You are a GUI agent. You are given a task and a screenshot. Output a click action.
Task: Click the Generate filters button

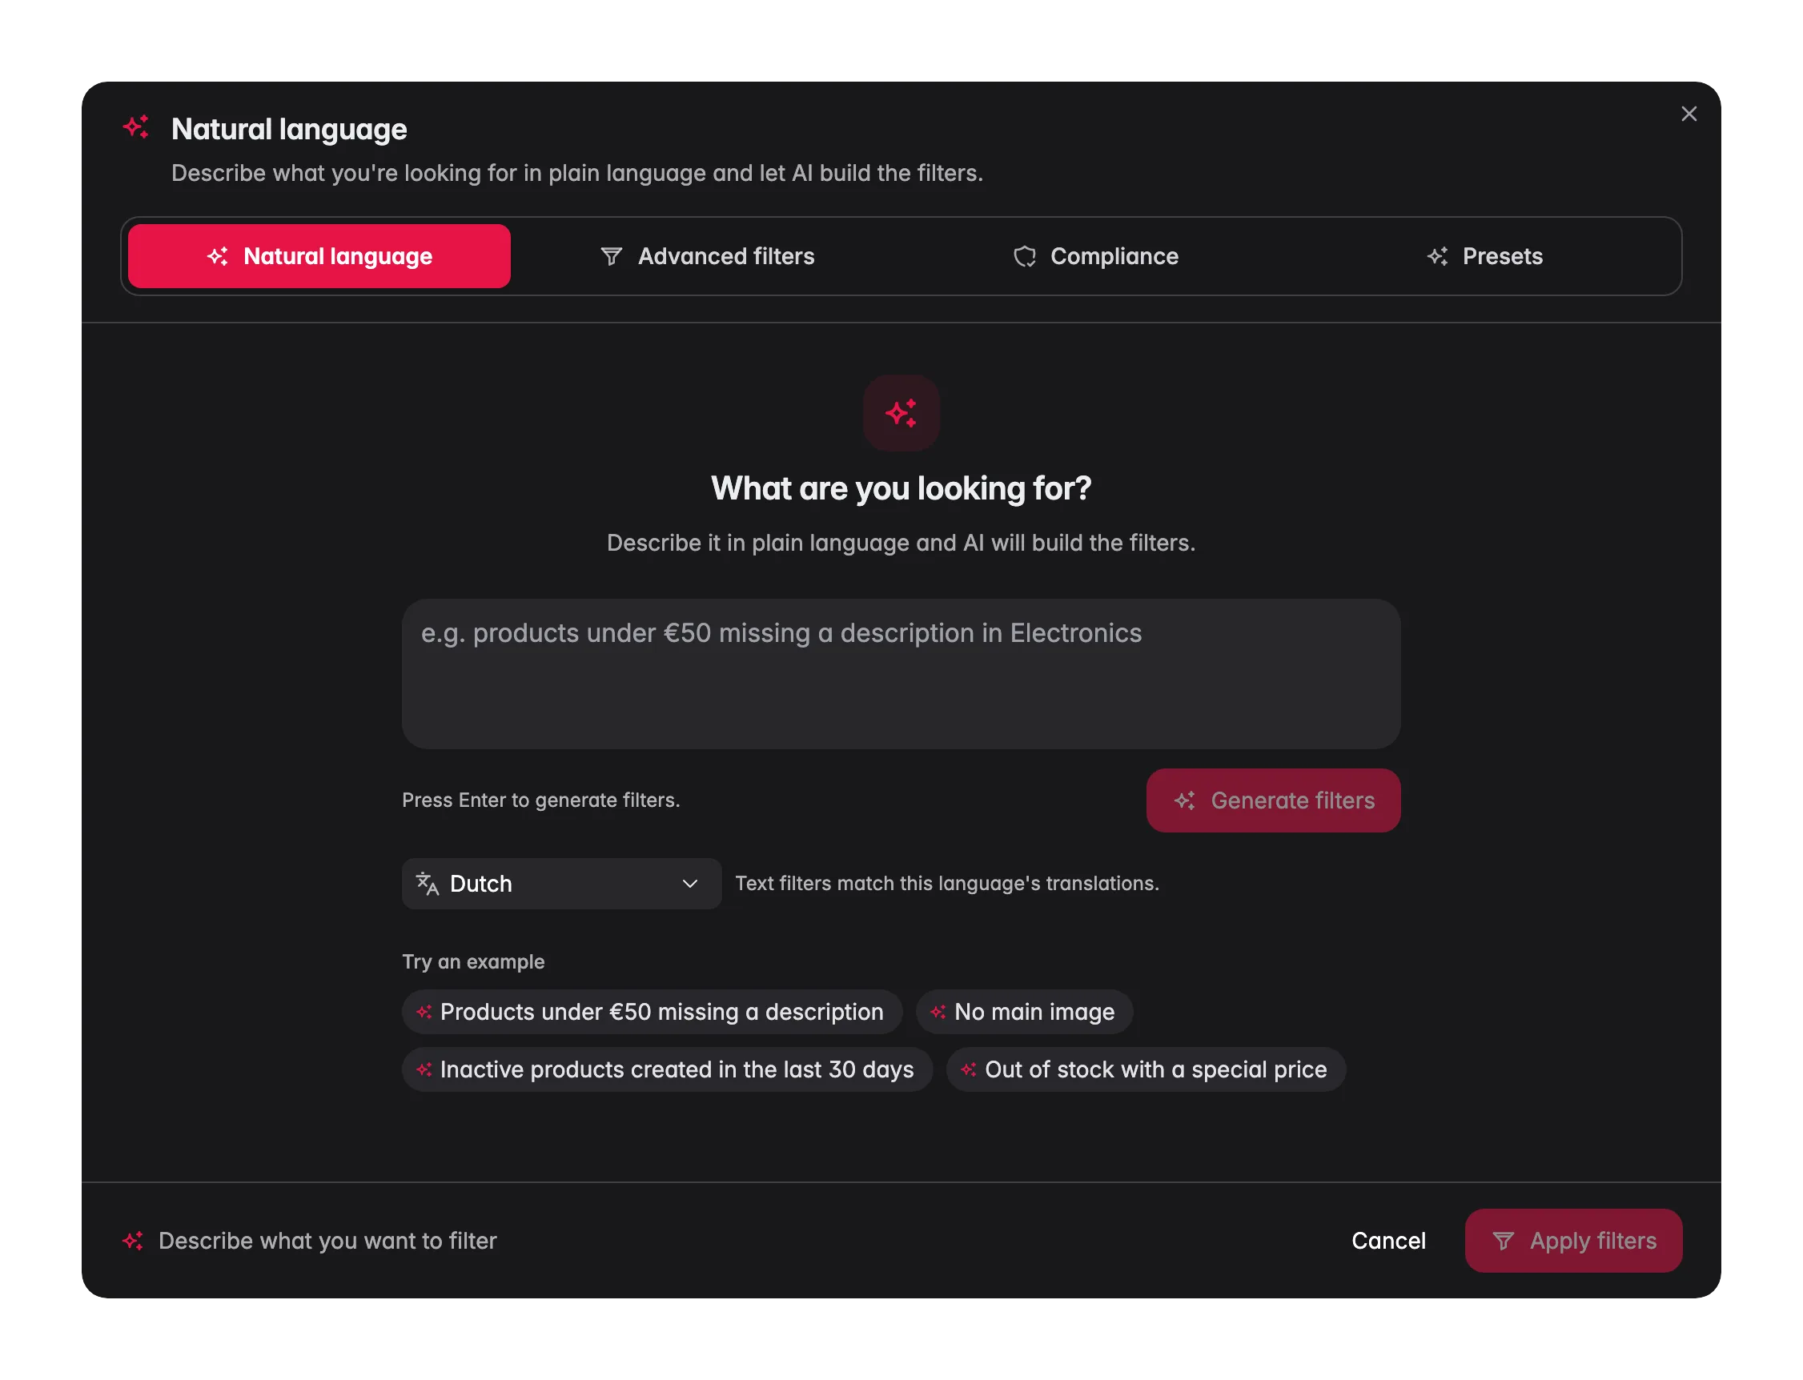click(x=1273, y=800)
